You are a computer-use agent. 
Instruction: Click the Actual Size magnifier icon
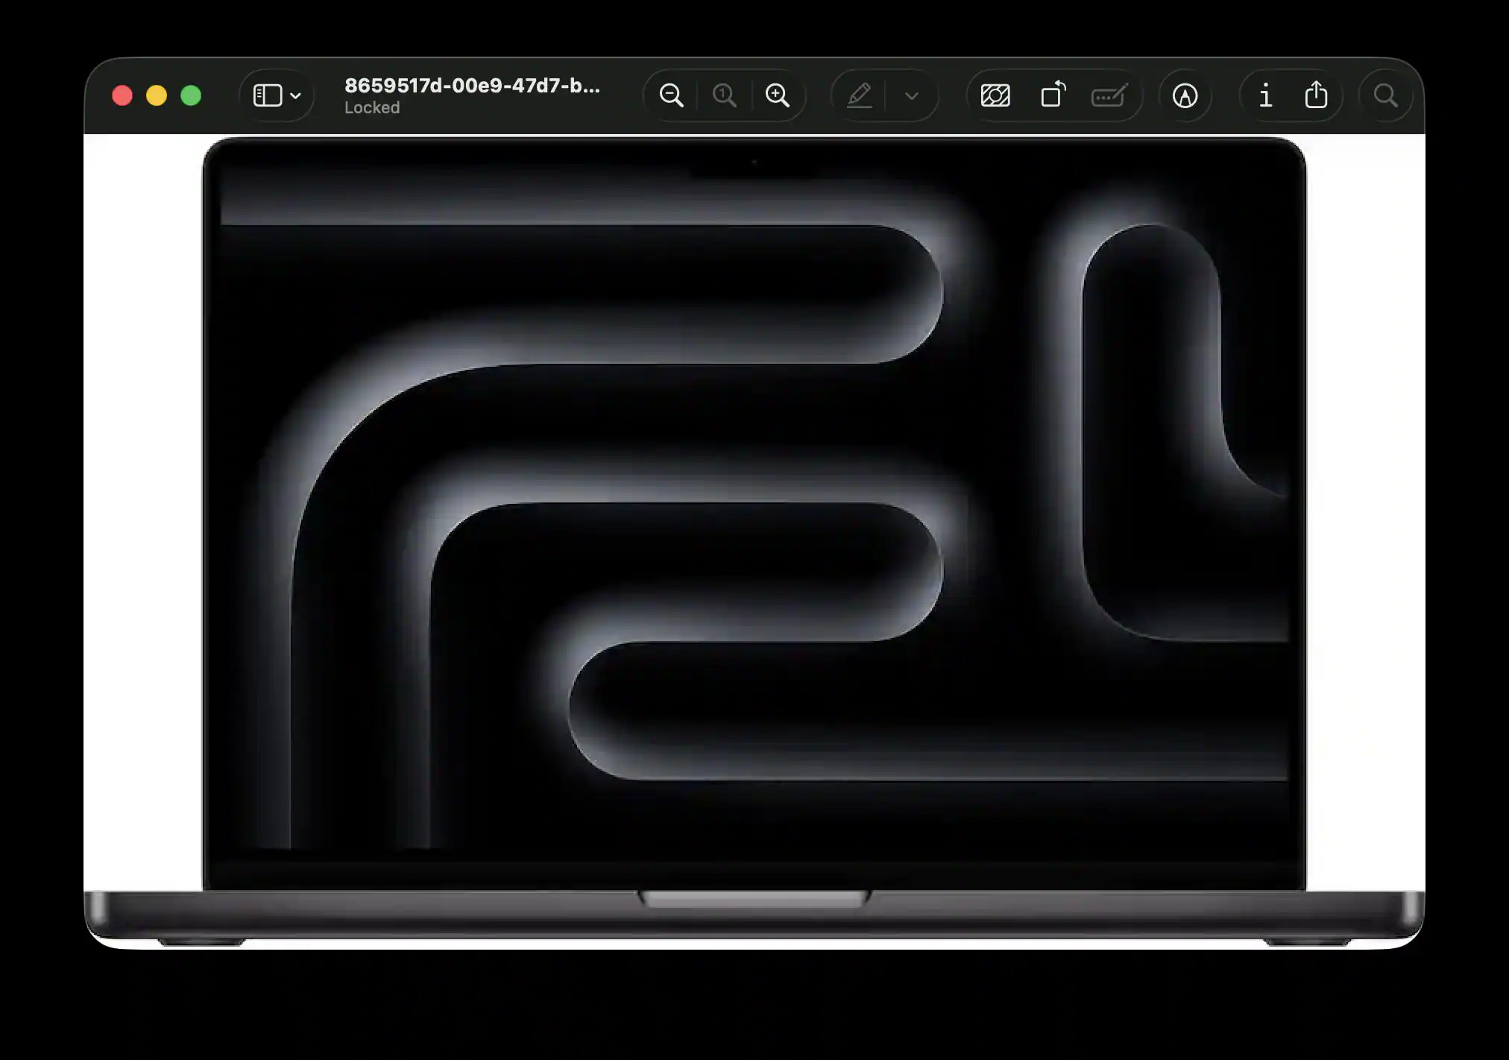tap(724, 95)
